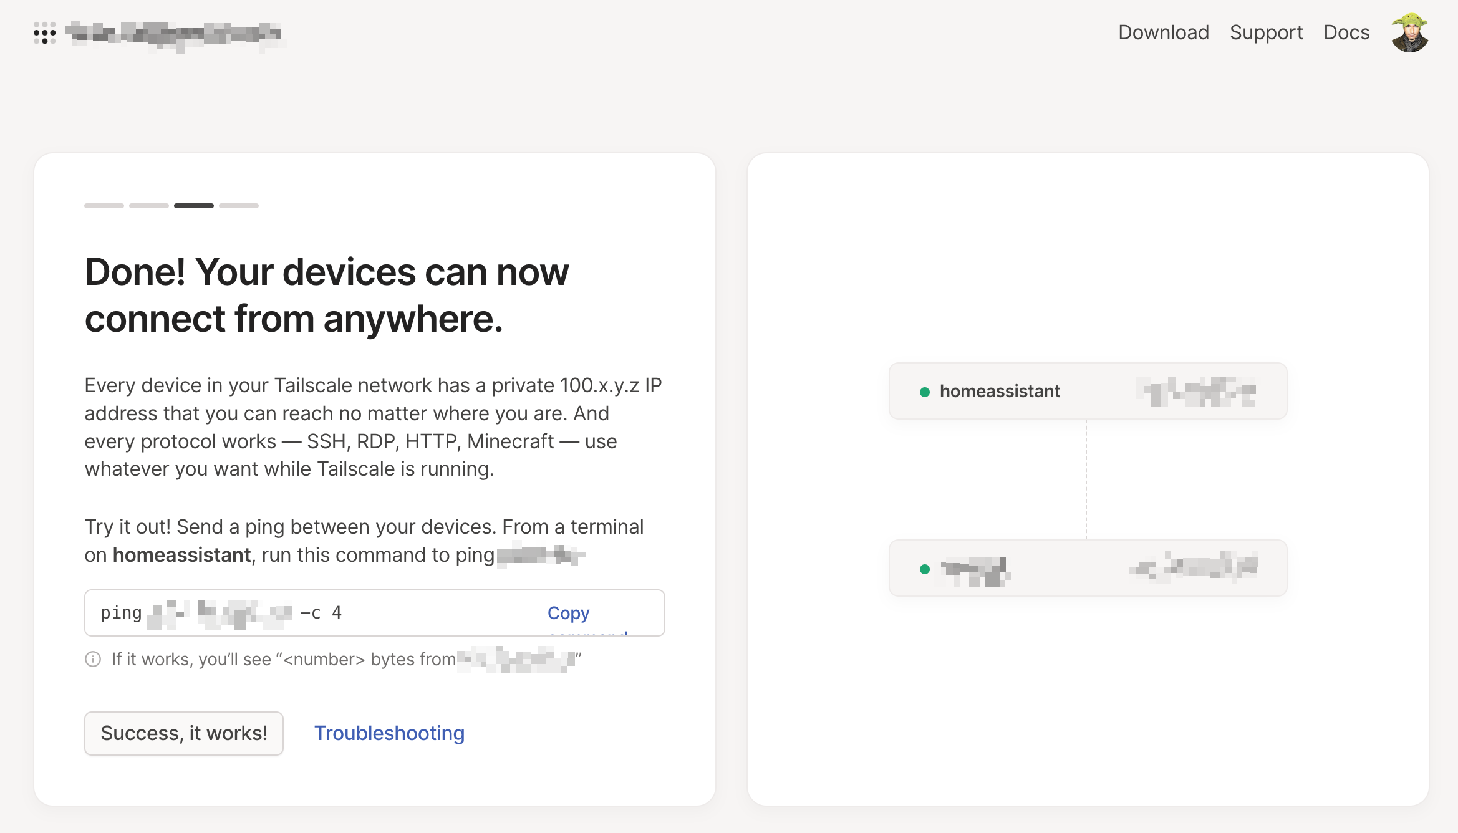The image size is (1458, 833).
Task: Click the third active progress bar segment
Action: [x=193, y=205]
